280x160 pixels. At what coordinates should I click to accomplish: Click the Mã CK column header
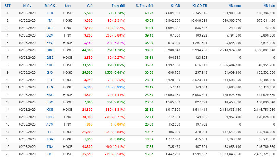point(50,6)
